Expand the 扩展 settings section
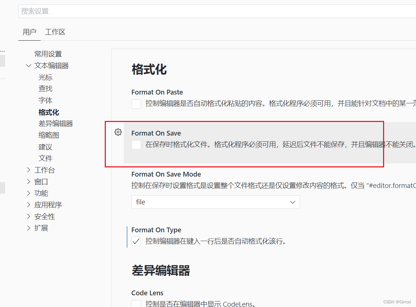 click(x=41, y=228)
